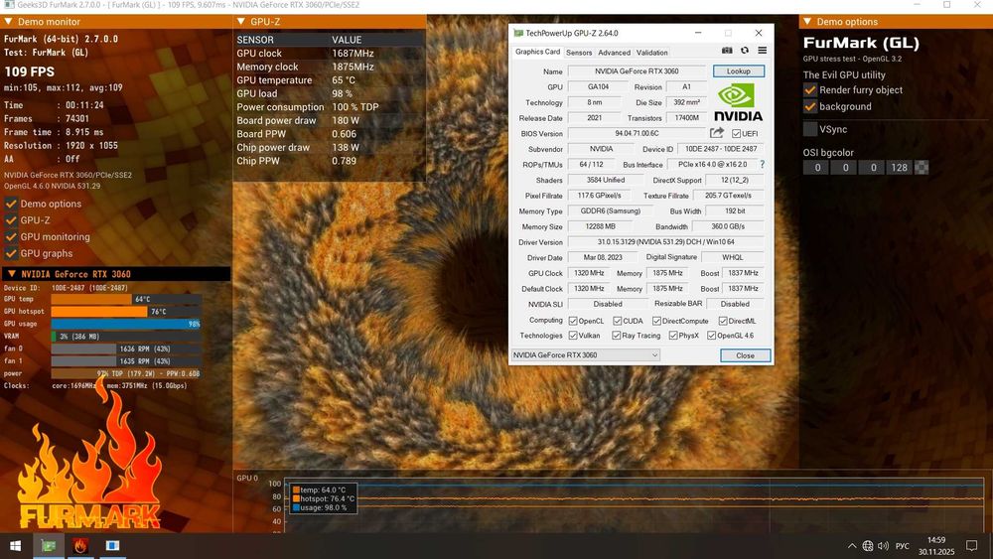Click the BIOS Version field
Screen dimensions: 993x559
point(637,134)
